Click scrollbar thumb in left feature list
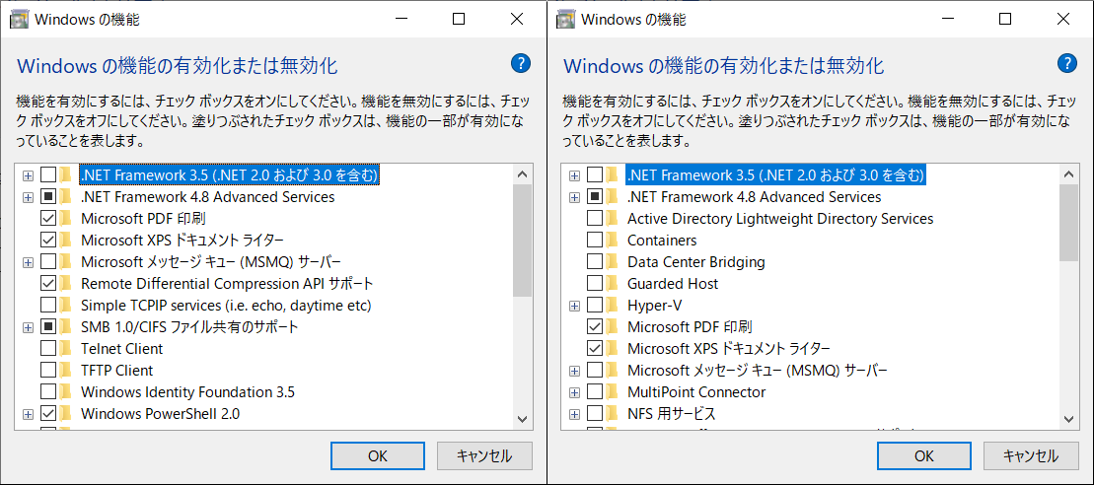This screenshot has width=1094, height=485. coord(522,241)
